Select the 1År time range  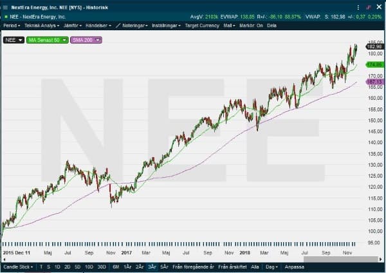click(127, 267)
